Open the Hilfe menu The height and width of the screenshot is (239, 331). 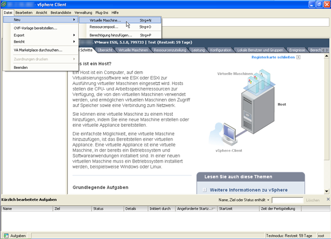tap(115, 13)
